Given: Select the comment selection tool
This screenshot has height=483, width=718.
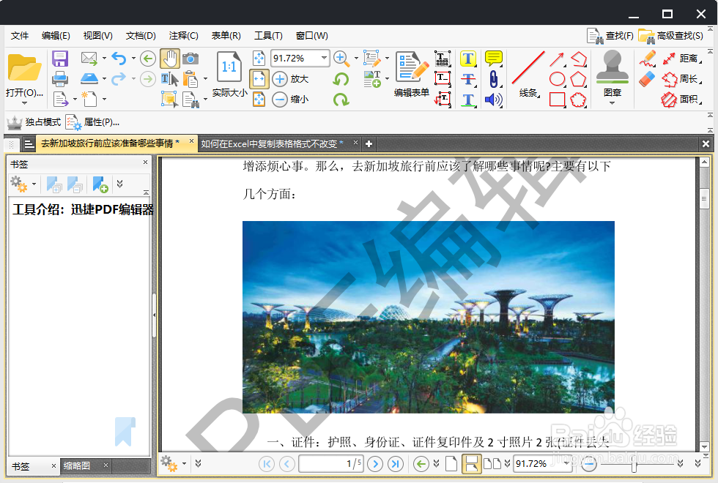Looking at the screenshot, I should [169, 99].
